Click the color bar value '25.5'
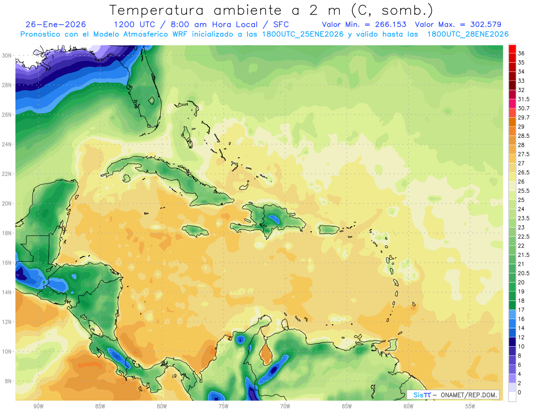Viewport: 533px width, 412px height. [523, 191]
